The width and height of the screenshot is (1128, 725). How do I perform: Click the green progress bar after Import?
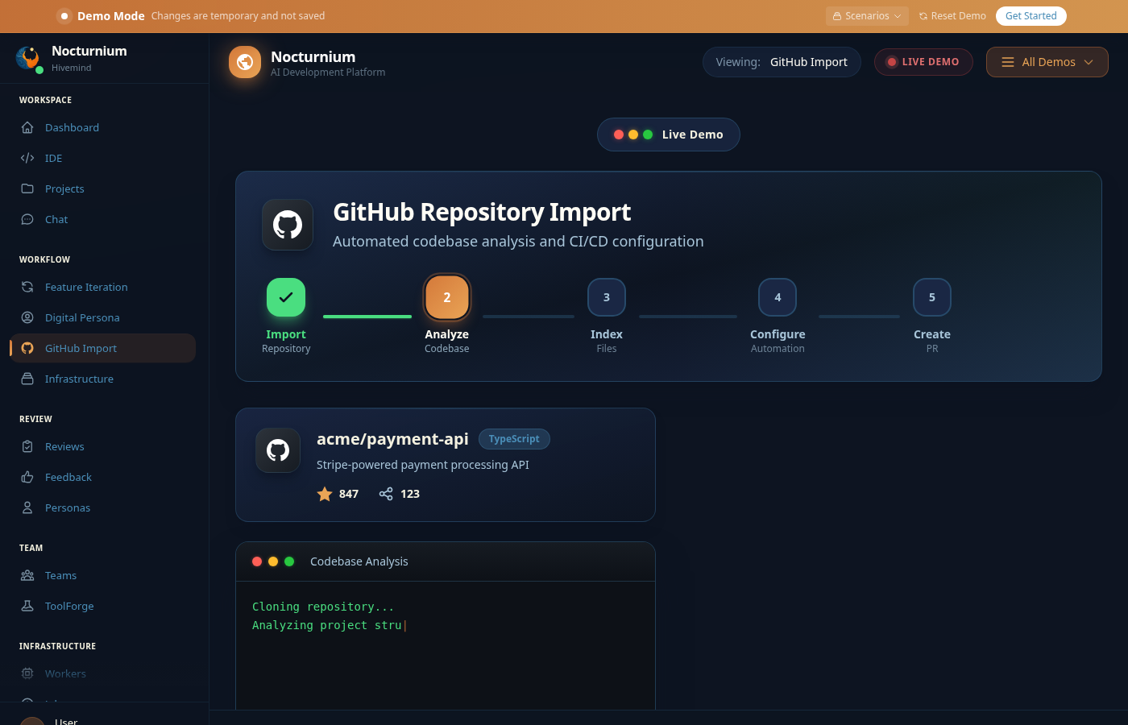pyautogui.click(x=367, y=317)
